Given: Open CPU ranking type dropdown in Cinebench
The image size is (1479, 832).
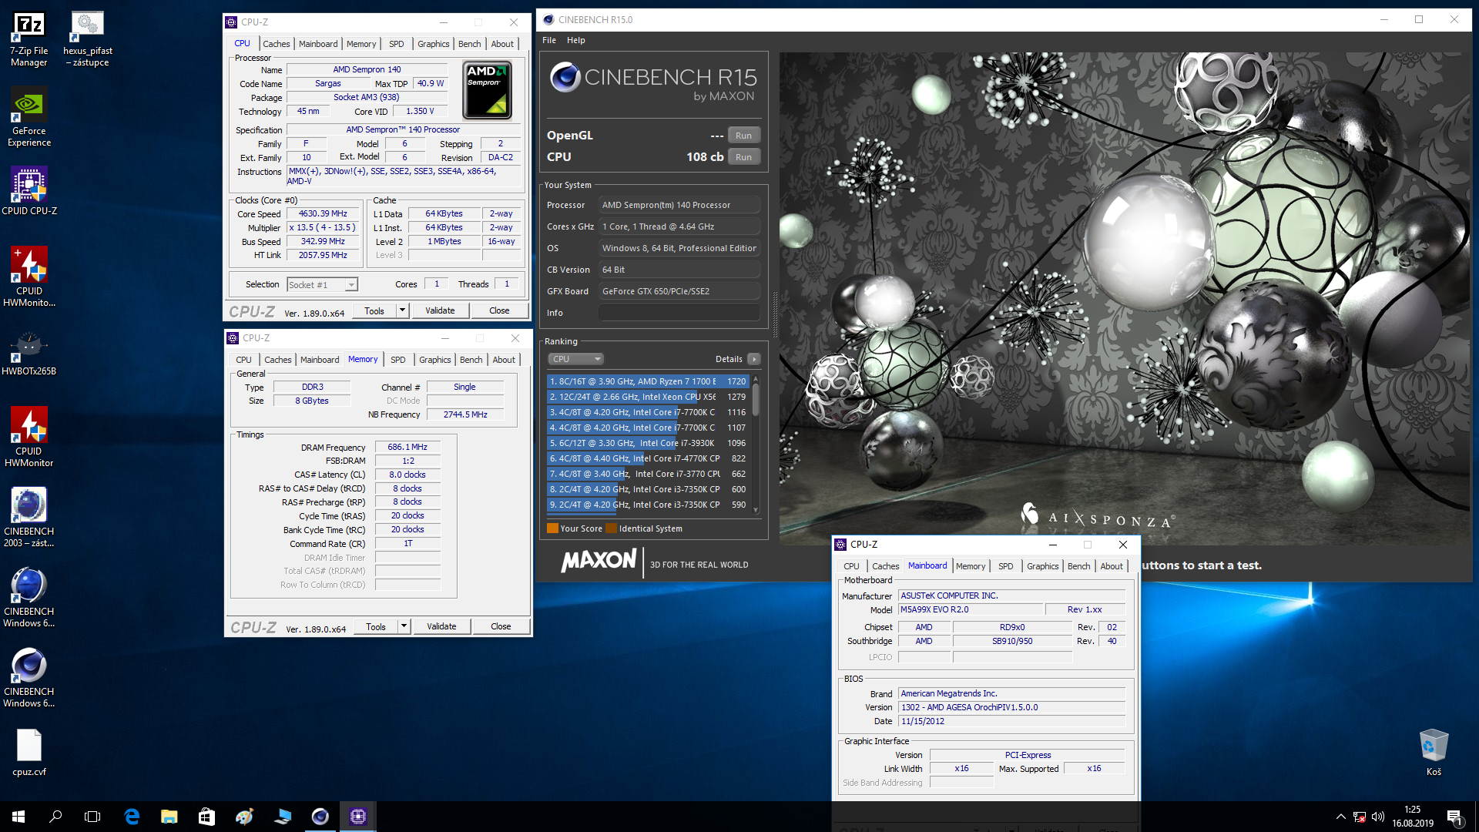Looking at the screenshot, I should [575, 359].
